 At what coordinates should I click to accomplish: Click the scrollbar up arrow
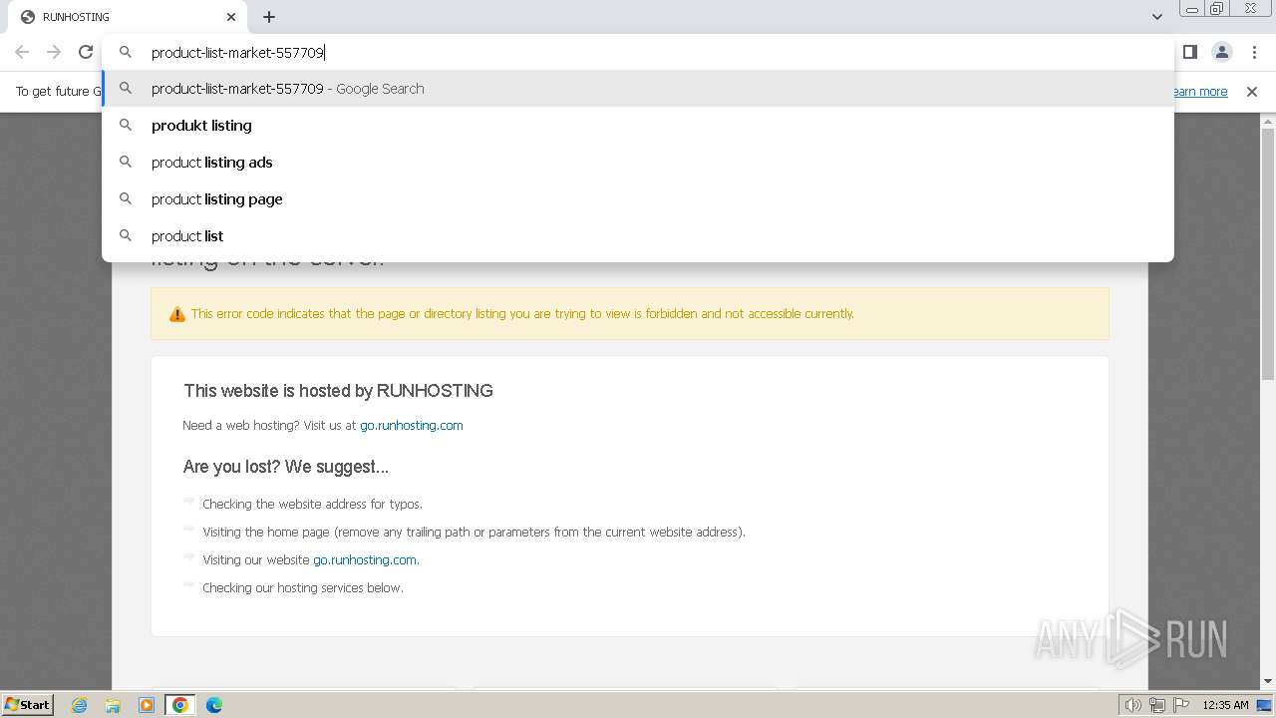pyautogui.click(x=1268, y=121)
